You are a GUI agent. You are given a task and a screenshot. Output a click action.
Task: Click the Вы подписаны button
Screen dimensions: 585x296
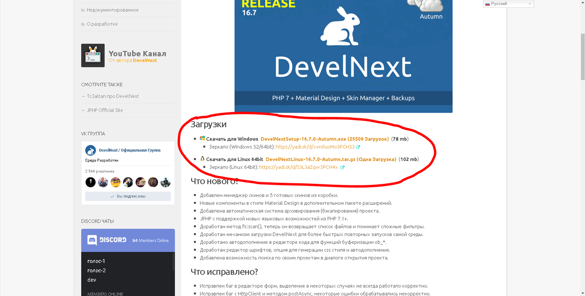128,197
